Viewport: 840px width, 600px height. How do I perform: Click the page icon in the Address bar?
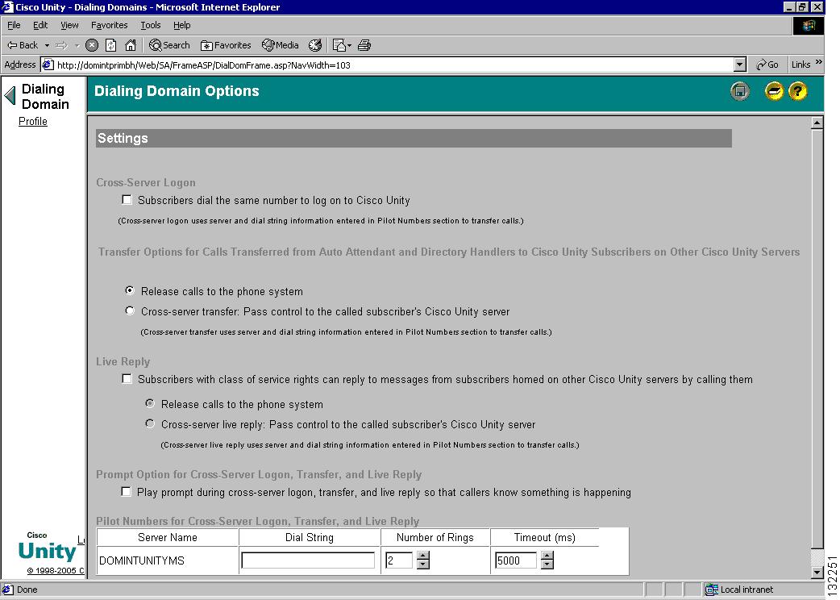pyautogui.click(x=48, y=65)
